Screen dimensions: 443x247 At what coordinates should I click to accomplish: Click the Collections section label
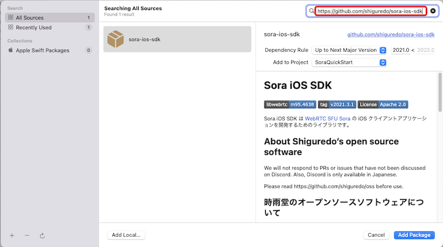pyautogui.click(x=20, y=41)
